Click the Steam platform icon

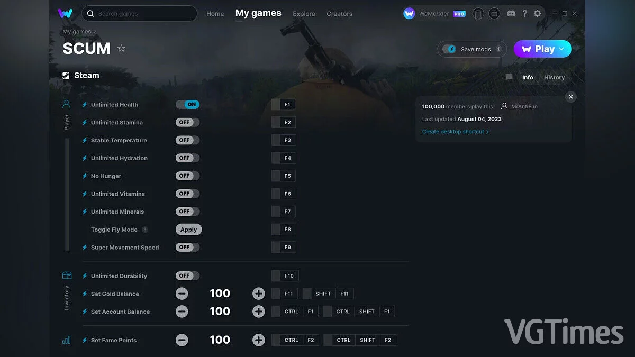66,76
